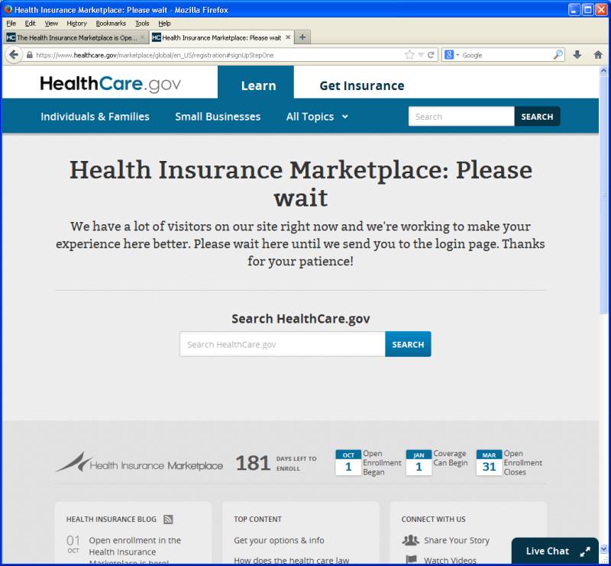Click the browser back arrow button
The height and width of the screenshot is (566, 611).
click(14, 55)
